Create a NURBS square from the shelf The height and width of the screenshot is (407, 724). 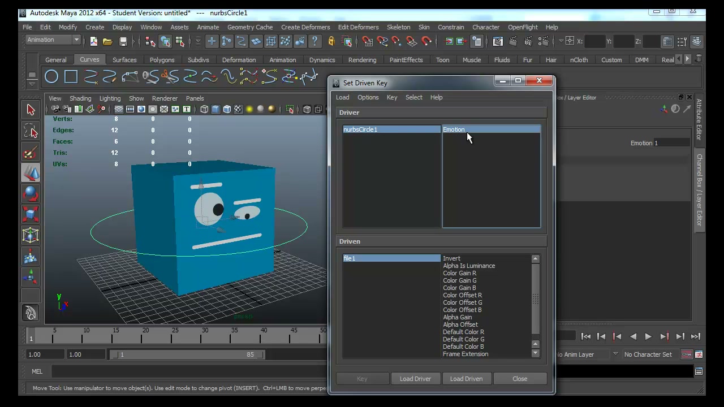[71, 76]
